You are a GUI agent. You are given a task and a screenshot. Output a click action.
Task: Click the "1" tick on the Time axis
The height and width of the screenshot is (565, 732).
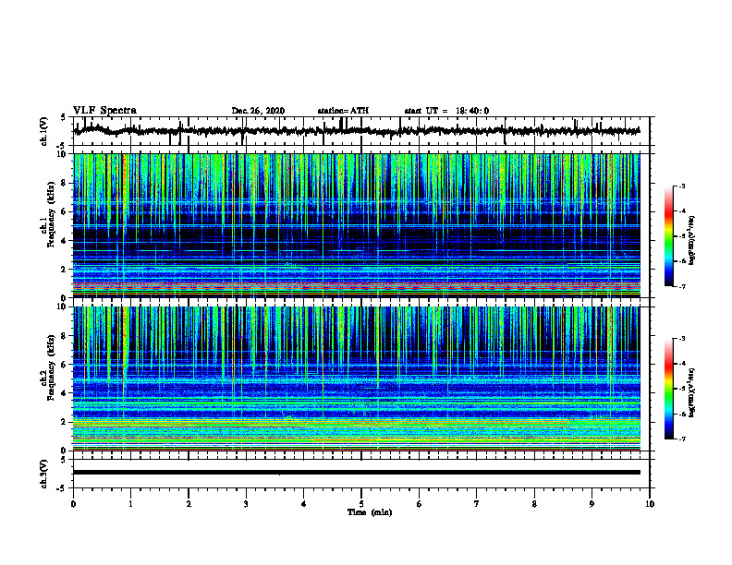[x=130, y=504]
